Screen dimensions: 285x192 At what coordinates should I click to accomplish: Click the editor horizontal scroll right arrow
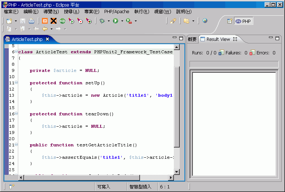(171, 177)
